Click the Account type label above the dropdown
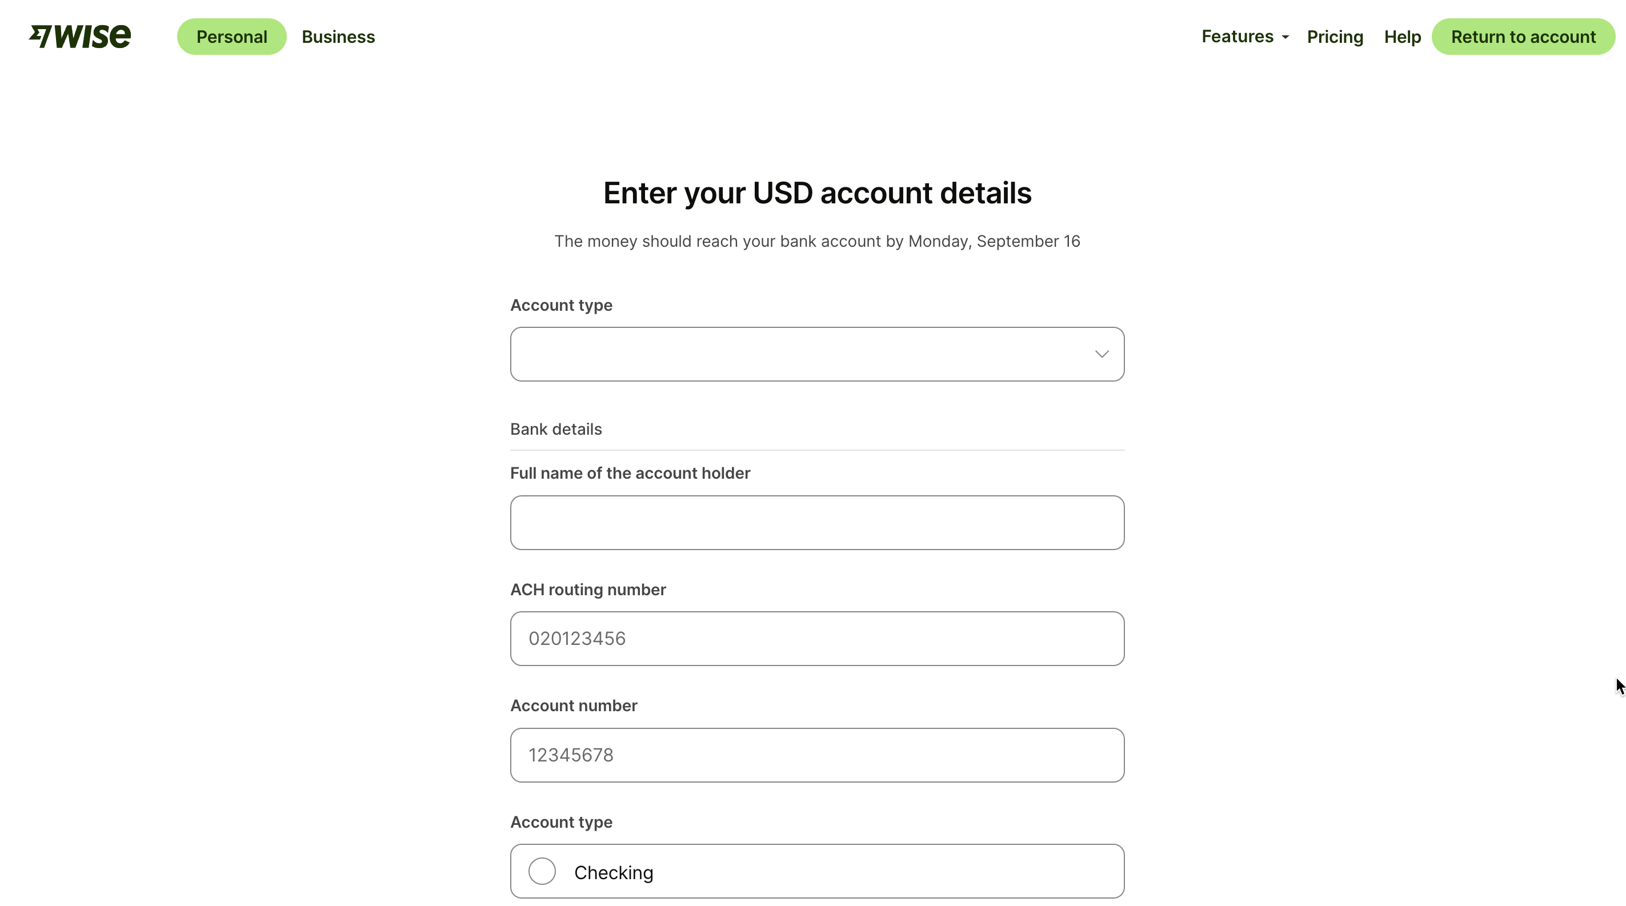The width and height of the screenshot is (1626, 906). pos(560,306)
